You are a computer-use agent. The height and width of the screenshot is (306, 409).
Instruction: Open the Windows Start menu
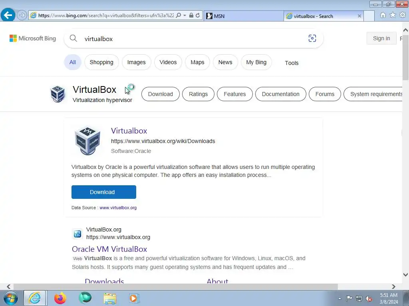[11, 298]
